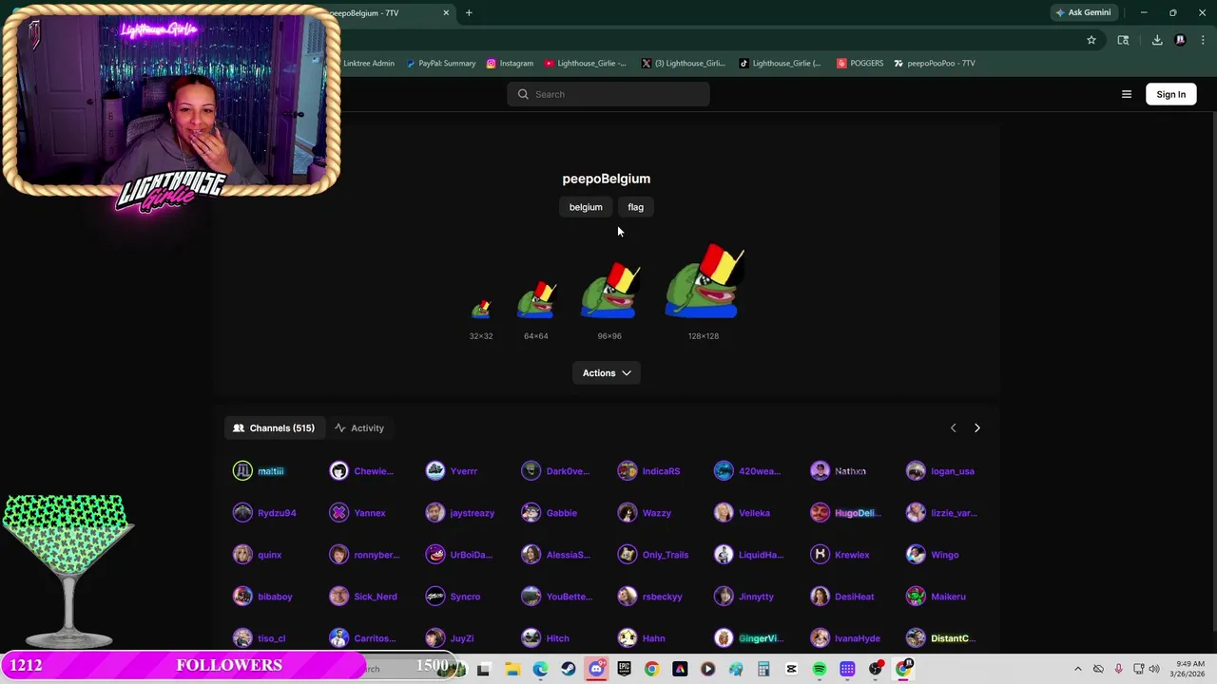Open Steam from the taskbar

click(568, 669)
